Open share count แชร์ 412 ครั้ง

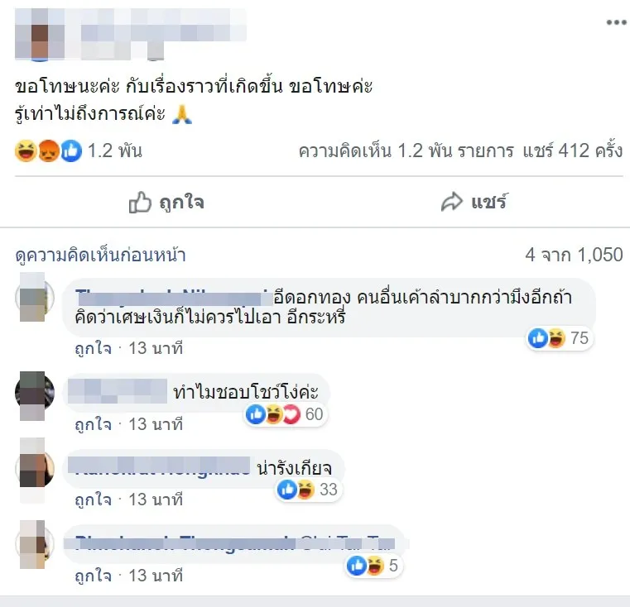coord(573,151)
